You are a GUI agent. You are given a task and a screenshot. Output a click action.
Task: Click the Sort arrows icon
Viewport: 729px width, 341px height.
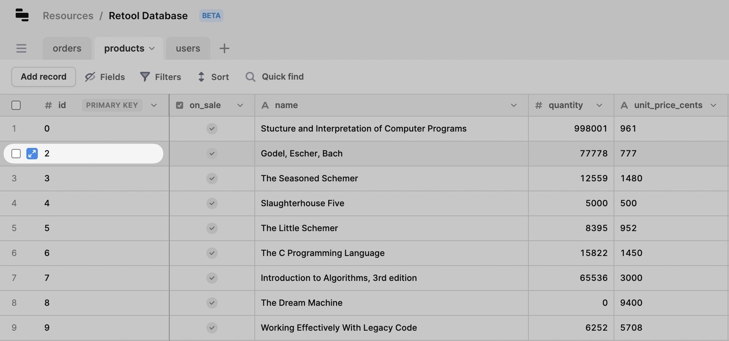(201, 77)
